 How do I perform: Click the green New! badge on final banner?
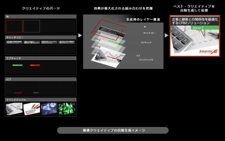pos(205,28)
